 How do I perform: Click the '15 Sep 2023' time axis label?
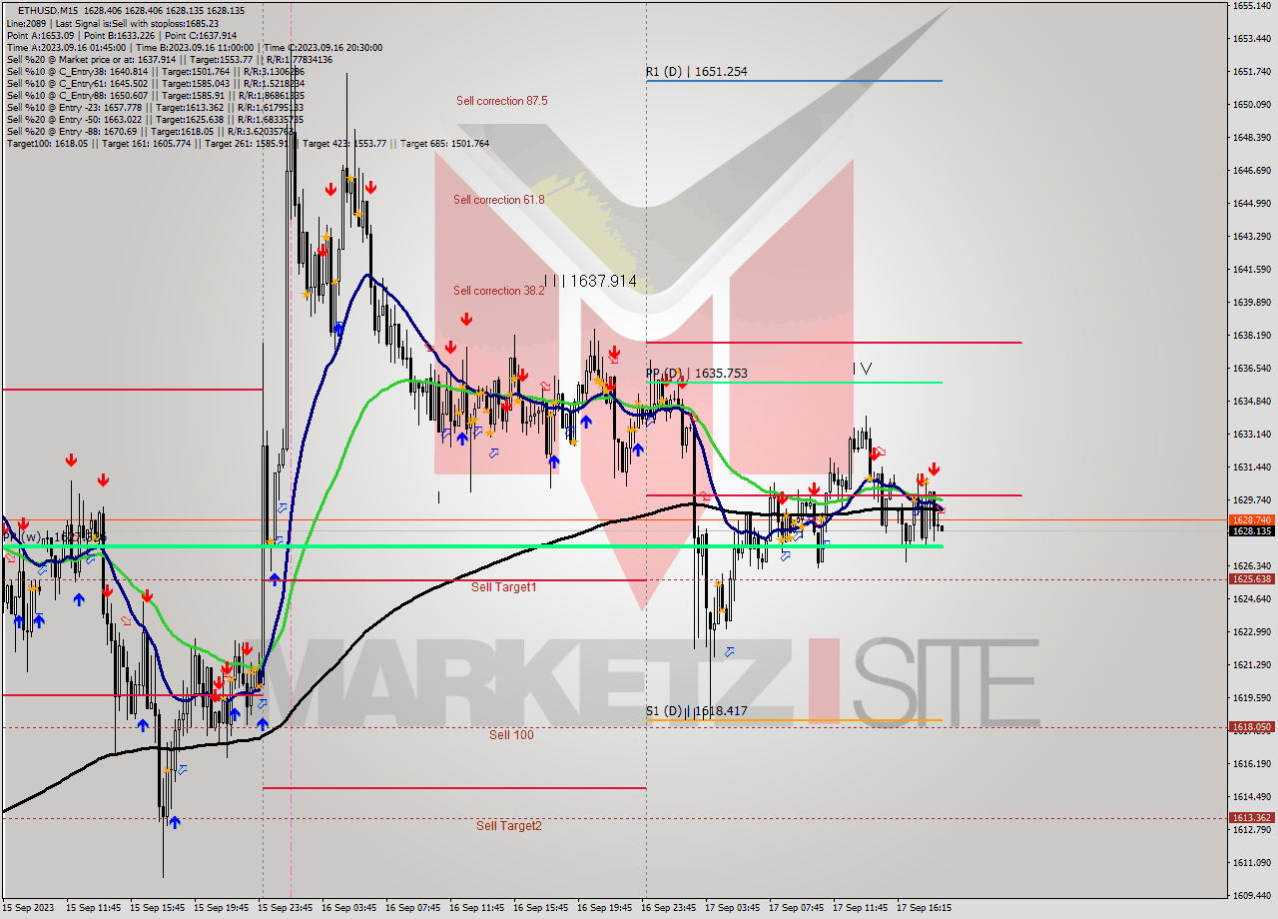pyautogui.click(x=29, y=908)
